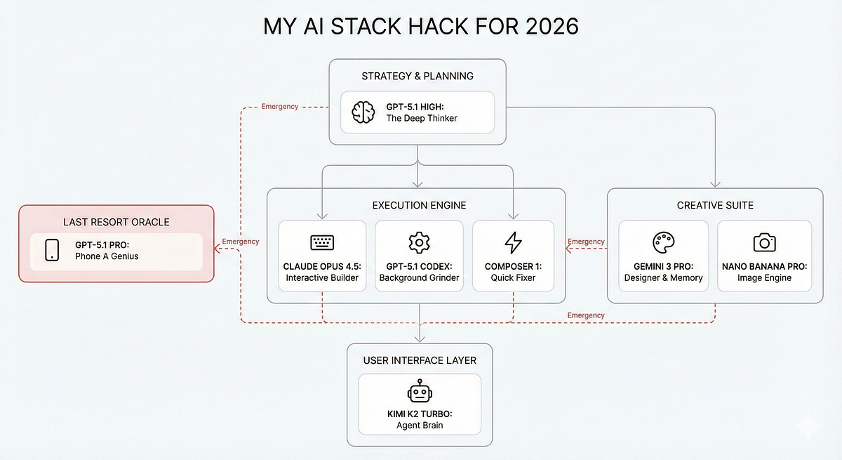Click the text "Background Grinder"
Screen dimensions: 842x460
[419, 278]
